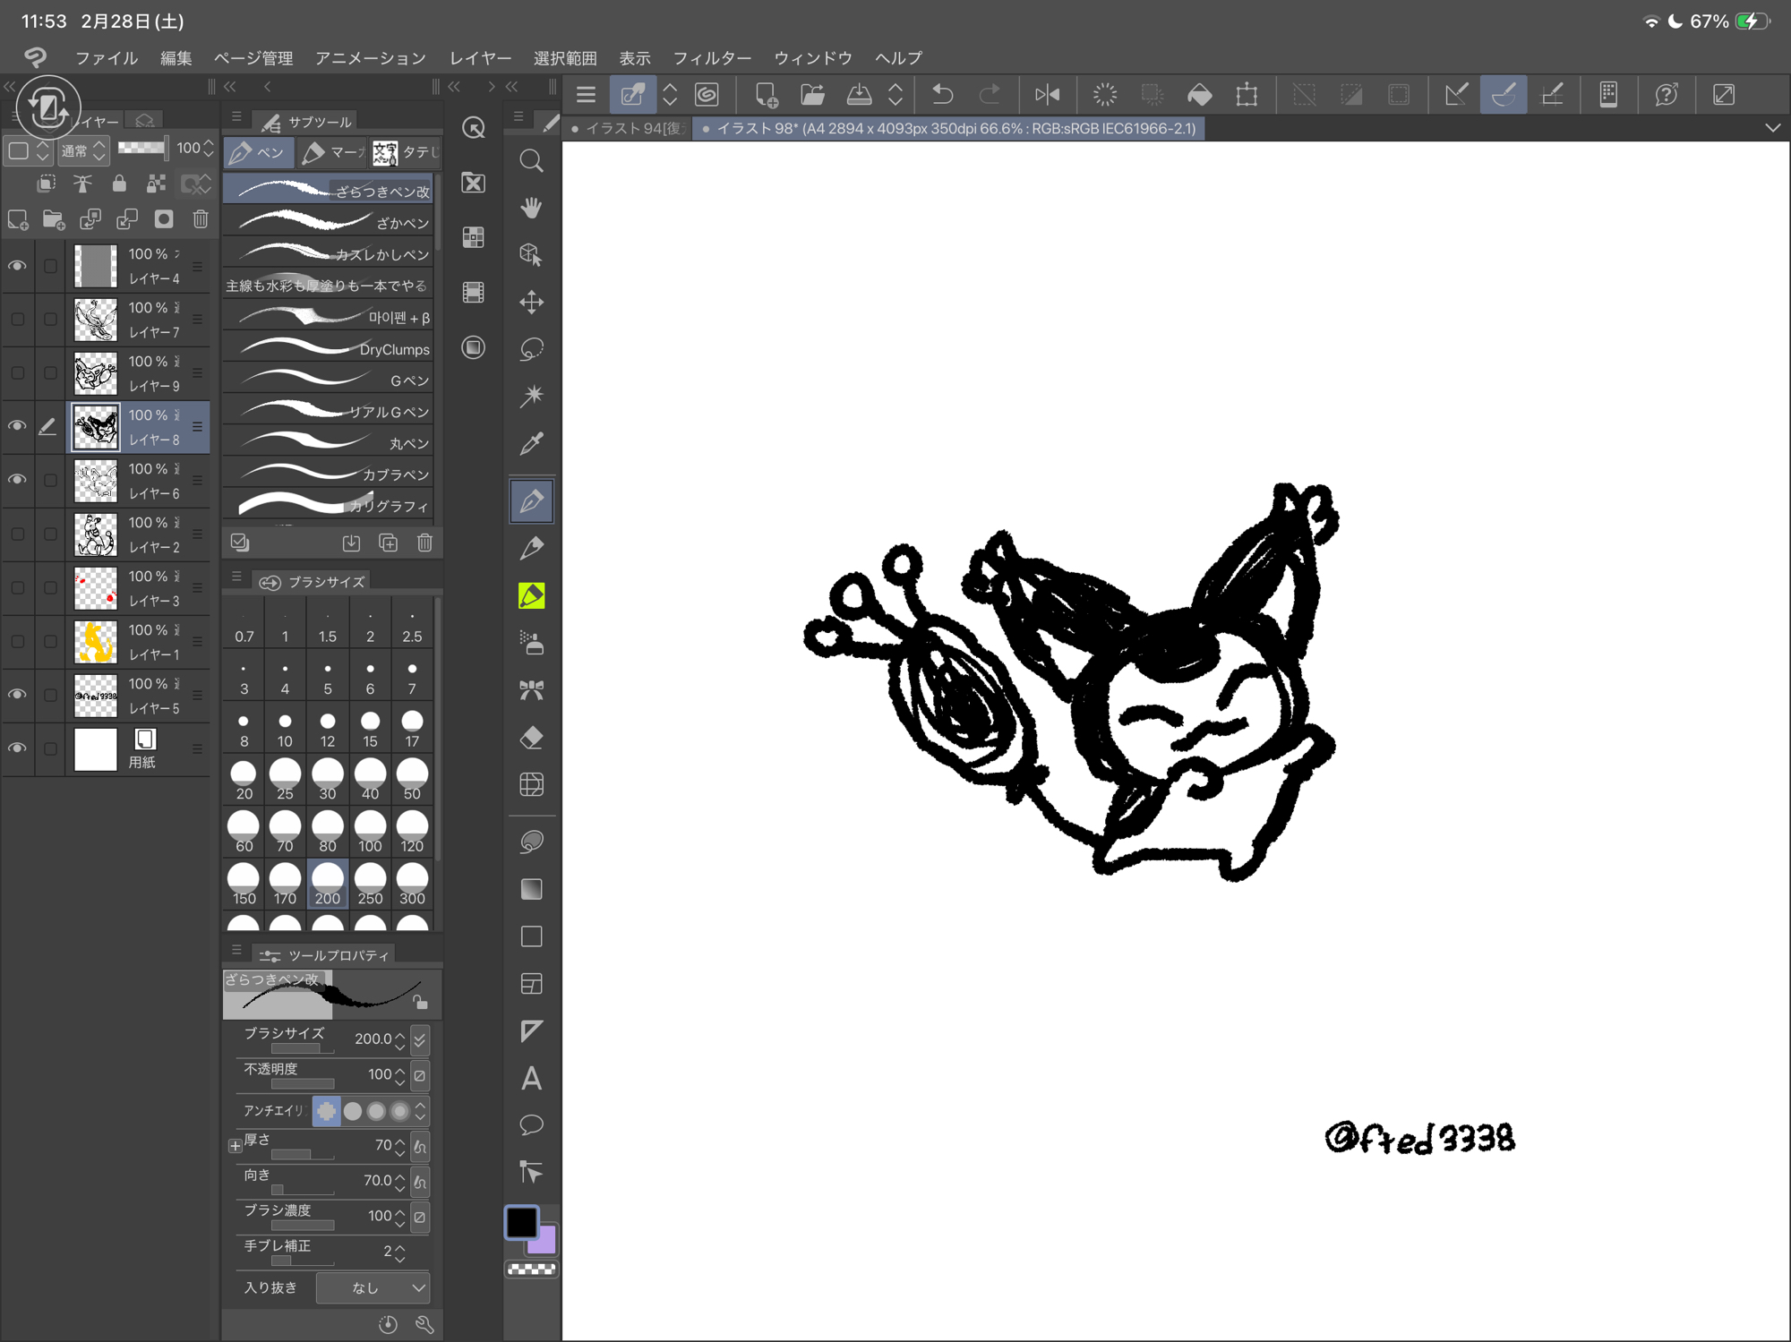Open the フィルター menu
Viewport: 1791px width, 1342px height.
pos(712,58)
